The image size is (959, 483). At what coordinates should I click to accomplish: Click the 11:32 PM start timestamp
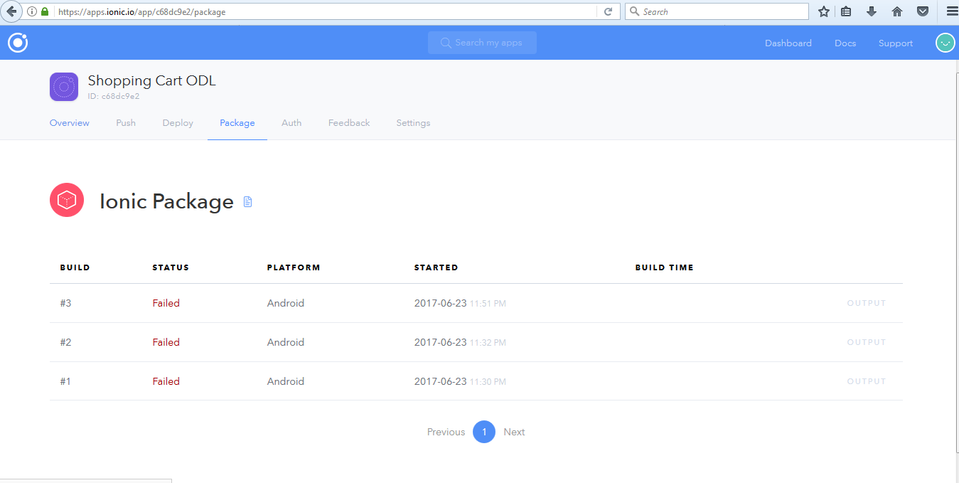(x=488, y=343)
